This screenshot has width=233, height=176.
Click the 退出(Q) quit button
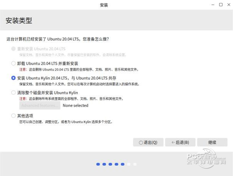pos(148,142)
